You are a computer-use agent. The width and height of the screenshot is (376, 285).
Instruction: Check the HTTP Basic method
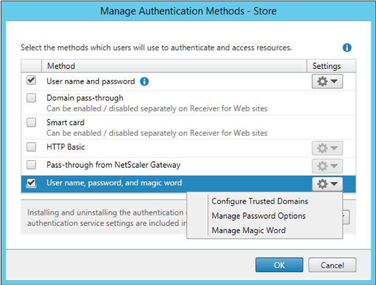click(x=31, y=147)
